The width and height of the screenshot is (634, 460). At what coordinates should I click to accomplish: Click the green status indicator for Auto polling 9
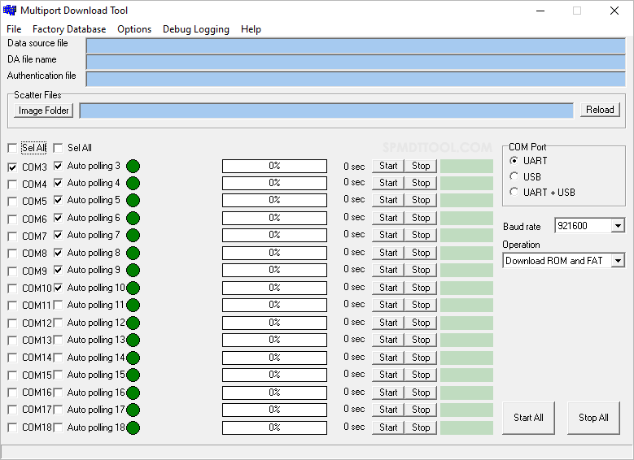pyautogui.click(x=133, y=270)
